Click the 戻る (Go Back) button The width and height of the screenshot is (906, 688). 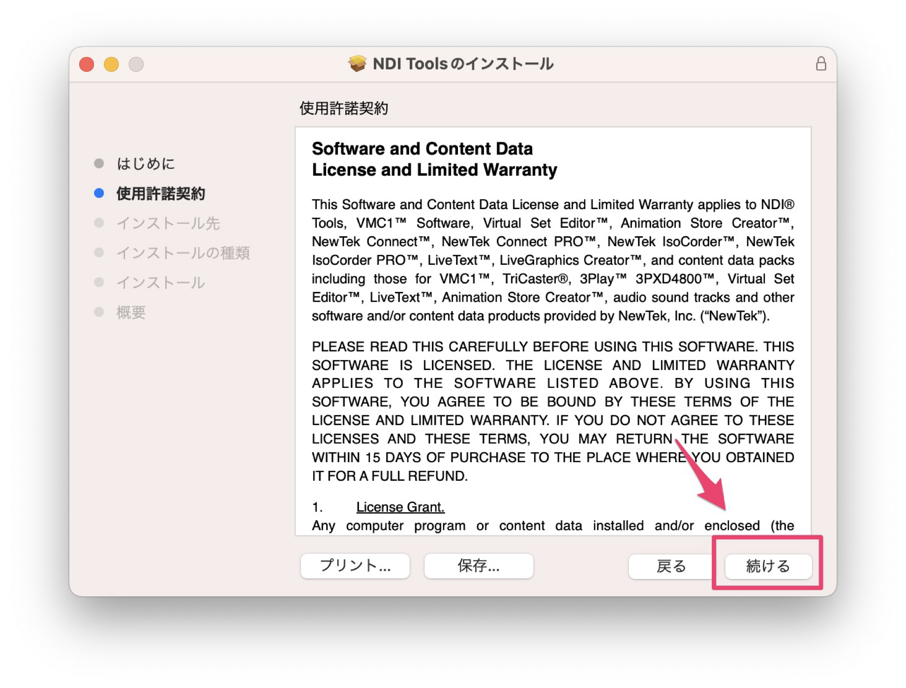[671, 565]
